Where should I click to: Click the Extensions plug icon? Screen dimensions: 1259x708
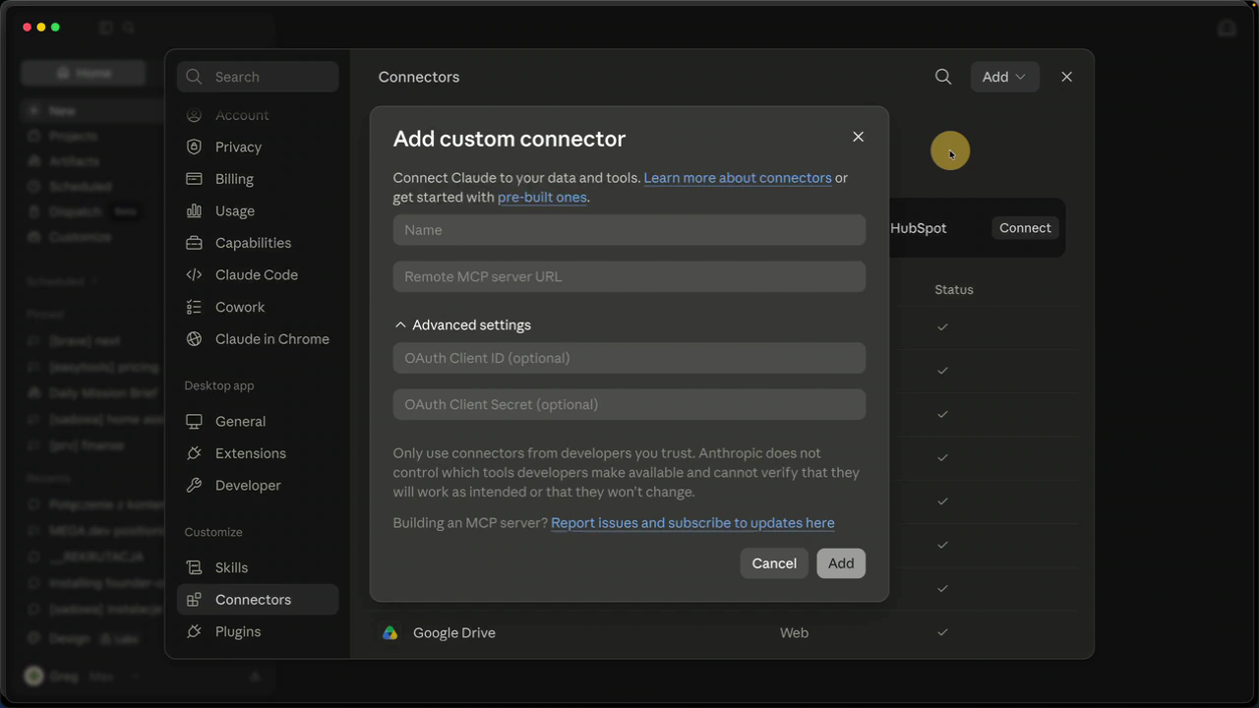click(x=194, y=453)
